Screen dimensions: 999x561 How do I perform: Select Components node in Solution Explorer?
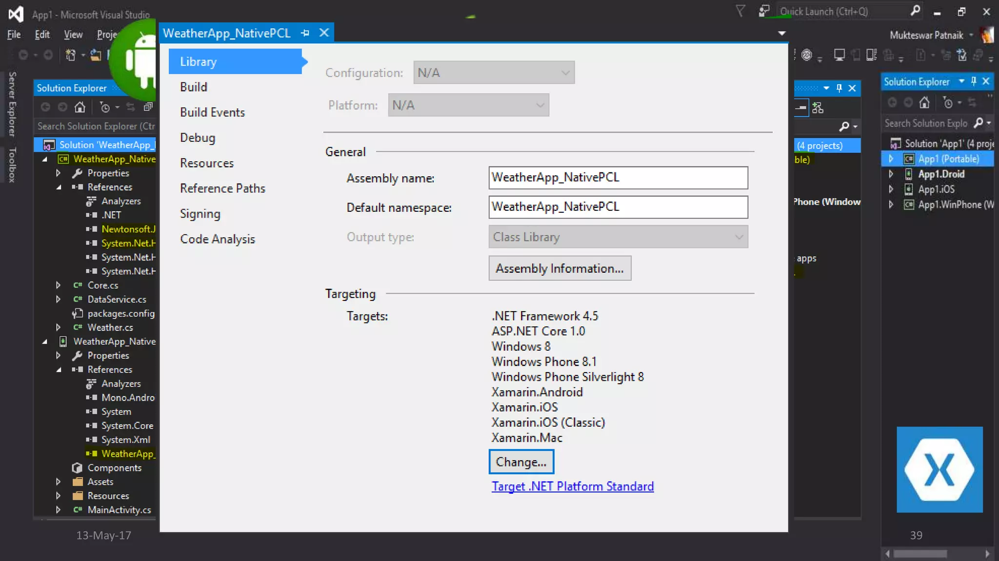[x=115, y=468]
